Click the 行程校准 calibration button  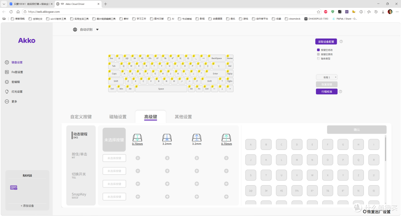pyautogui.click(x=327, y=92)
